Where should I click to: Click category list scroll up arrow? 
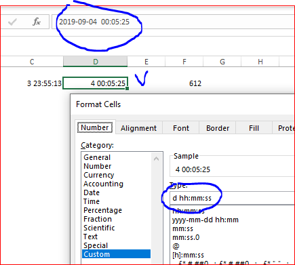pos(156,159)
